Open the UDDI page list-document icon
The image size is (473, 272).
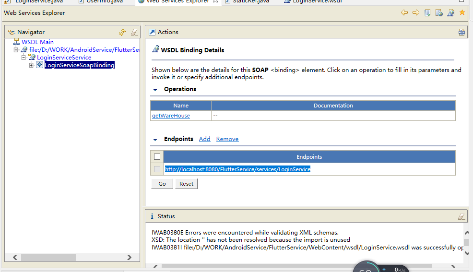tap(427, 12)
